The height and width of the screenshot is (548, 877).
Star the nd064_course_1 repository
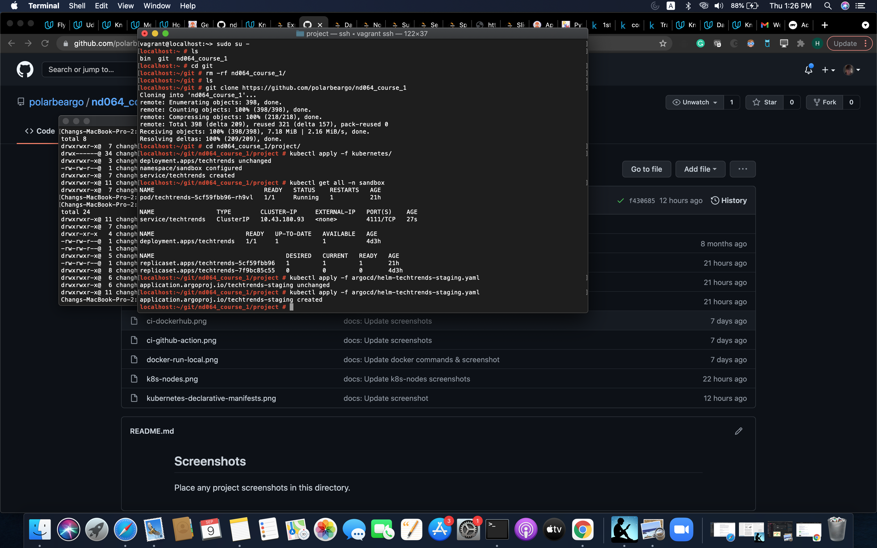click(x=764, y=102)
